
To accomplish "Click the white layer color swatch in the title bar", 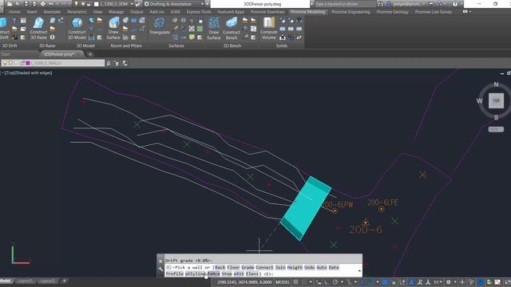I will click(97, 4).
